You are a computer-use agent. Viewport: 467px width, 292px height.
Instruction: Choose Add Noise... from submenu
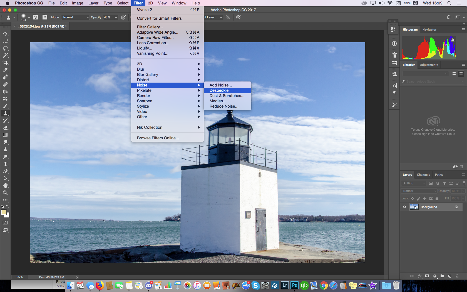(227, 85)
